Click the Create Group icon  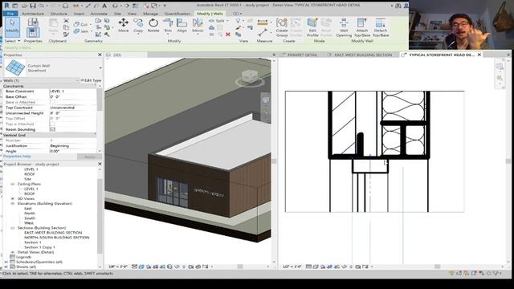(282, 26)
